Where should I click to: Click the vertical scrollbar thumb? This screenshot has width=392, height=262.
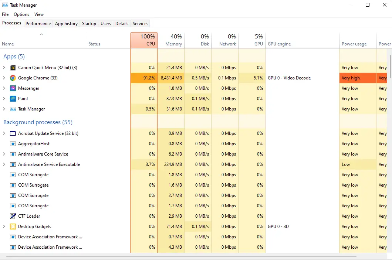tap(390, 67)
